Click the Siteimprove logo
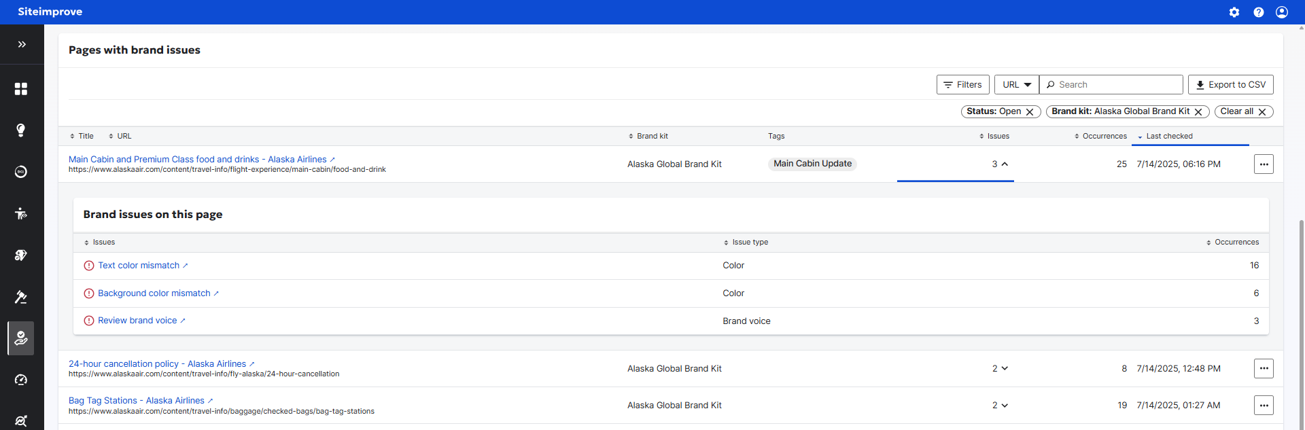Viewport: 1305px width, 430px height. [50, 12]
